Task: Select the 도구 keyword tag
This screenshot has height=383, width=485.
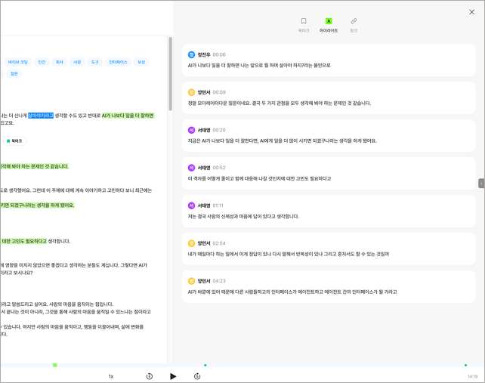Action: pyautogui.click(x=94, y=62)
